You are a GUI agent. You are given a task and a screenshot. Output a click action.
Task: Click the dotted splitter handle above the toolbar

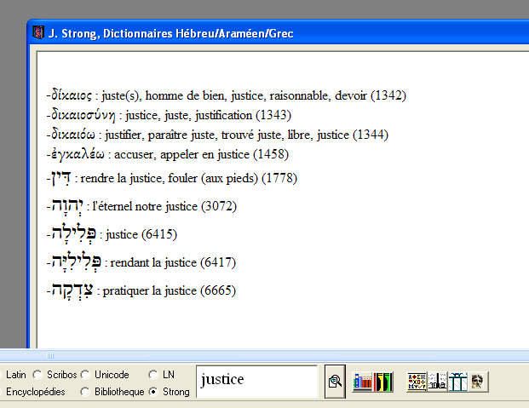50,355
